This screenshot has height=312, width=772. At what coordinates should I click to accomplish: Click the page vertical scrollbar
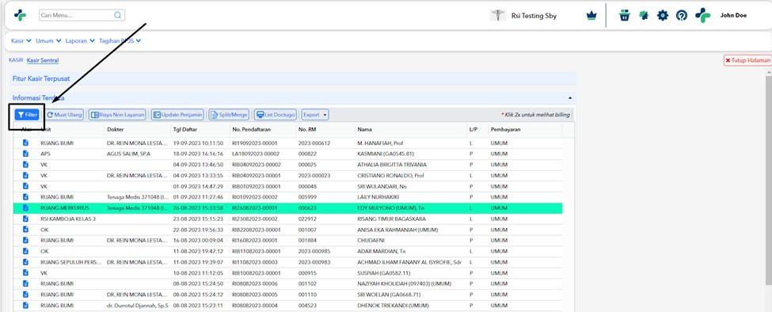[769, 180]
